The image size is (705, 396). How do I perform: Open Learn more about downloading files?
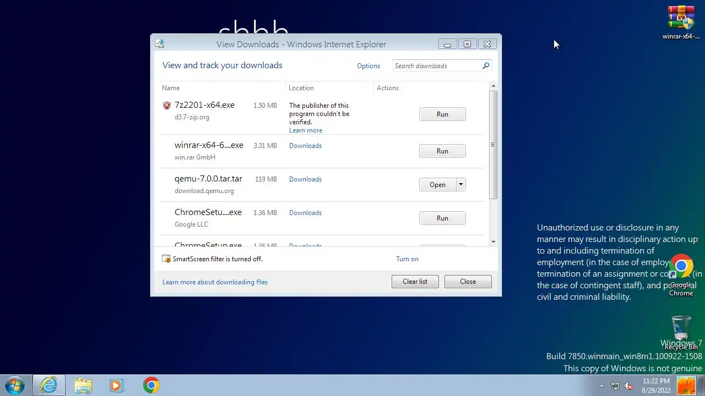click(x=215, y=282)
